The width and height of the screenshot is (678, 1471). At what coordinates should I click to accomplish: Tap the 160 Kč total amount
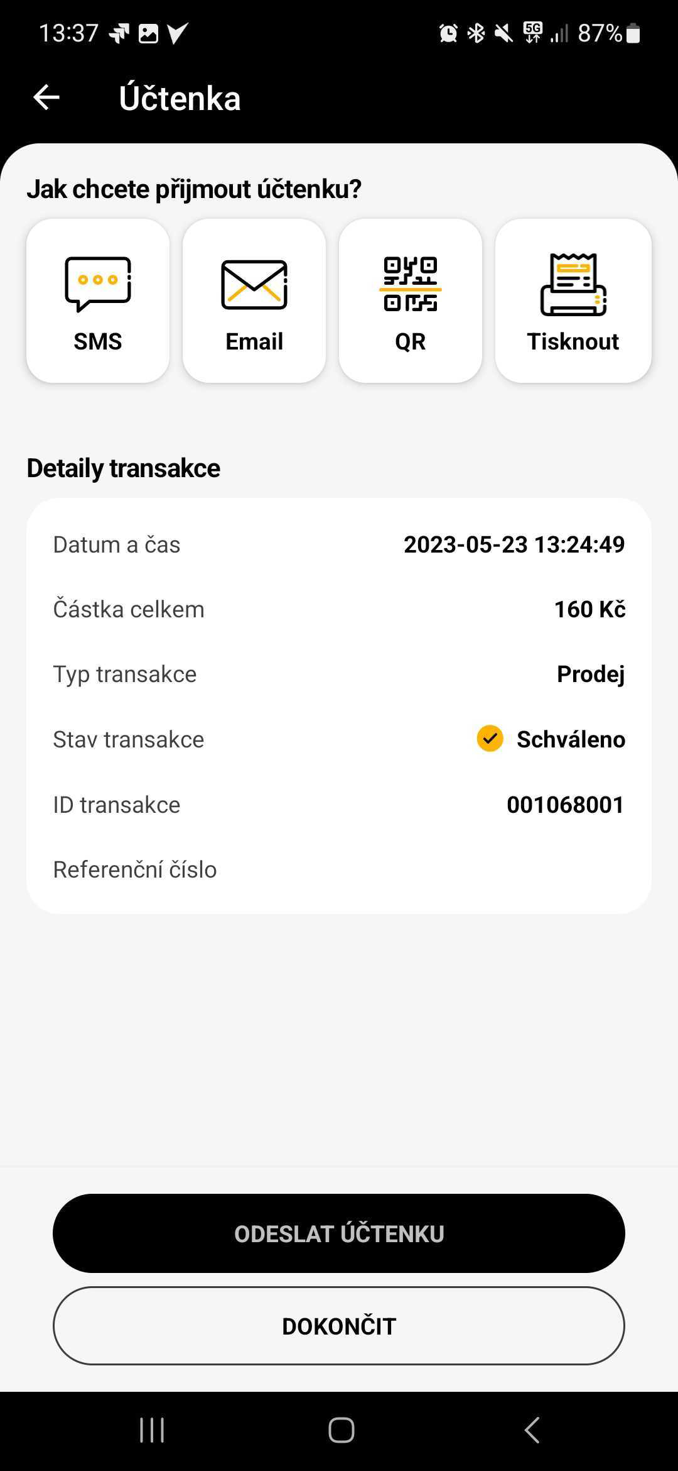point(589,609)
